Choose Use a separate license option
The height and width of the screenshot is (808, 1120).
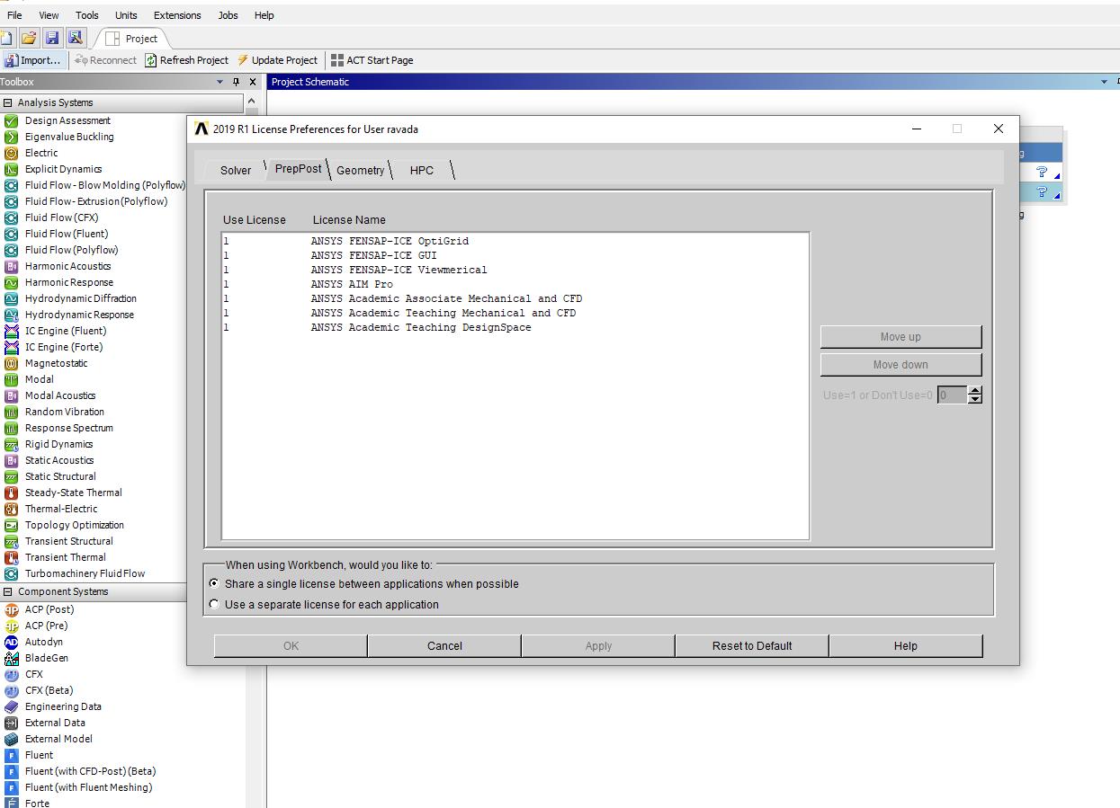213,604
